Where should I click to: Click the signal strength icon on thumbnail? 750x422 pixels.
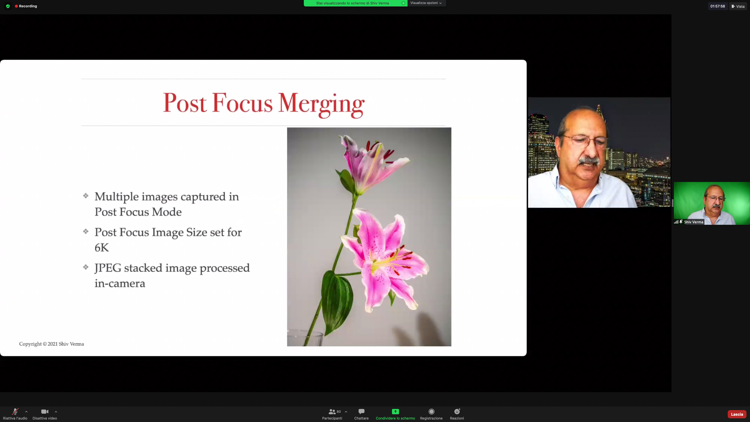point(676,222)
